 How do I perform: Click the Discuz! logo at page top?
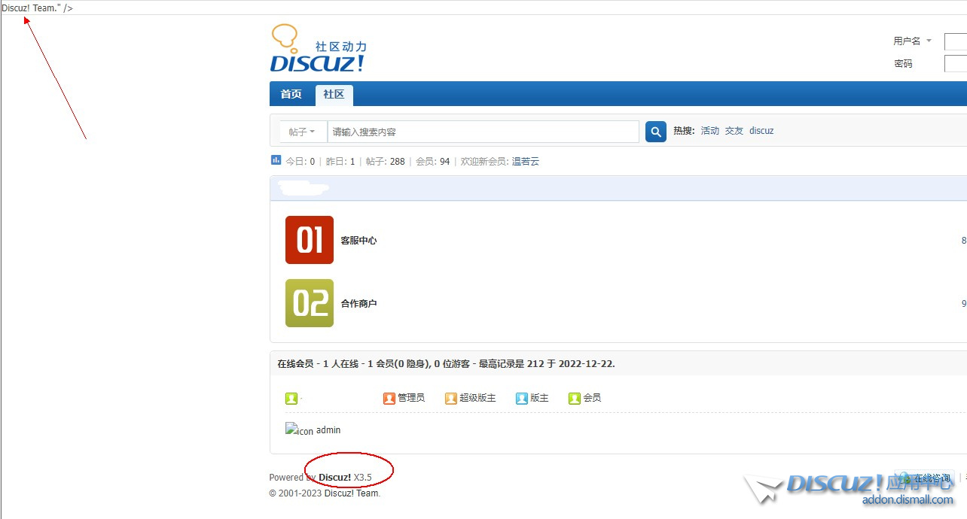(317, 47)
